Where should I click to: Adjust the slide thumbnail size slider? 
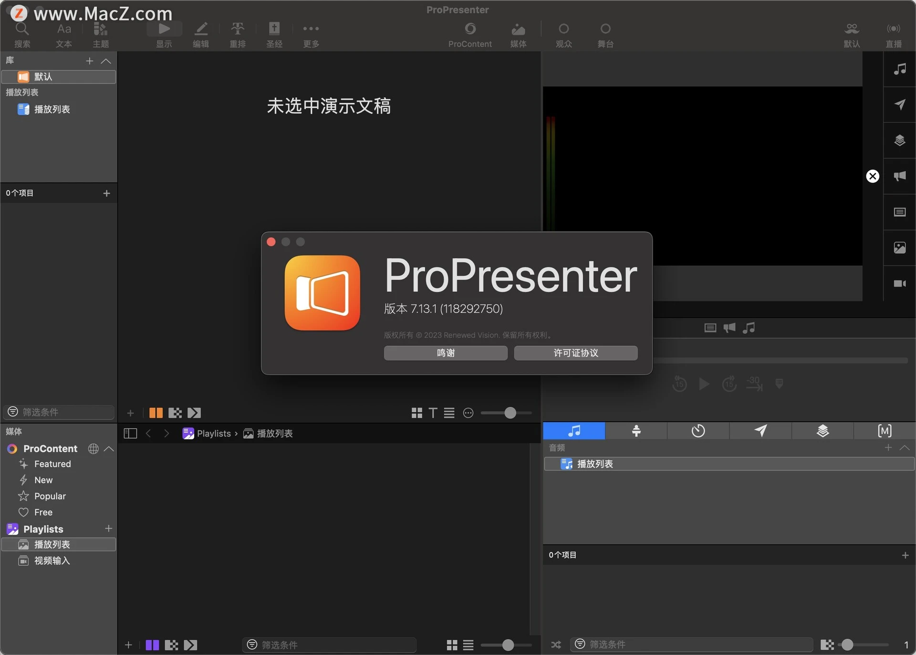tap(510, 413)
